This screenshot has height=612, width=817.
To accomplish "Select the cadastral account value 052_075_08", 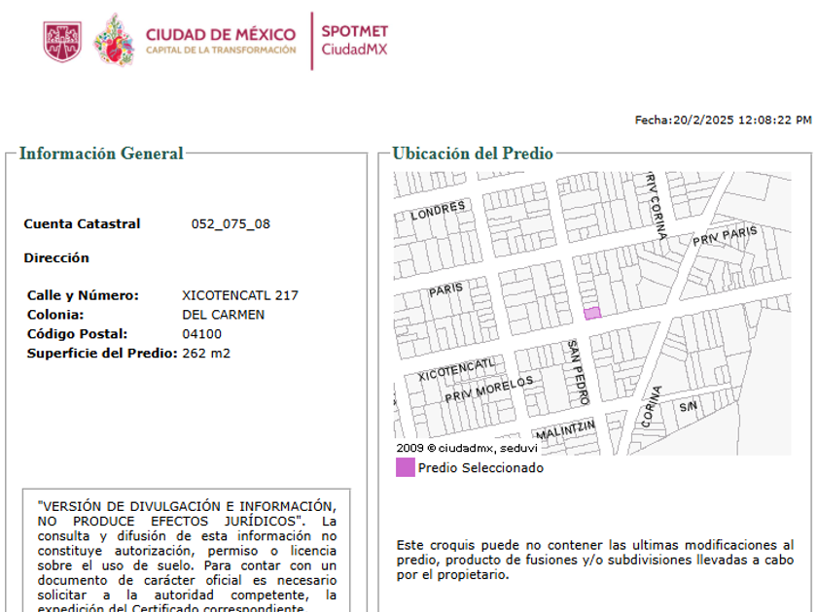I will click(x=231, y=224).
